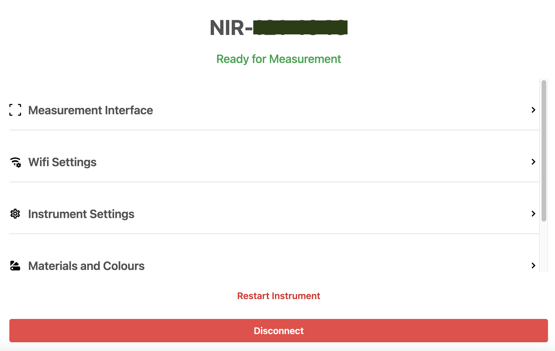Click the Materials and Colours chevron arrow
The height and width of the screenshot is (351, 555).
pyautogui.click(x=533, y=266)
